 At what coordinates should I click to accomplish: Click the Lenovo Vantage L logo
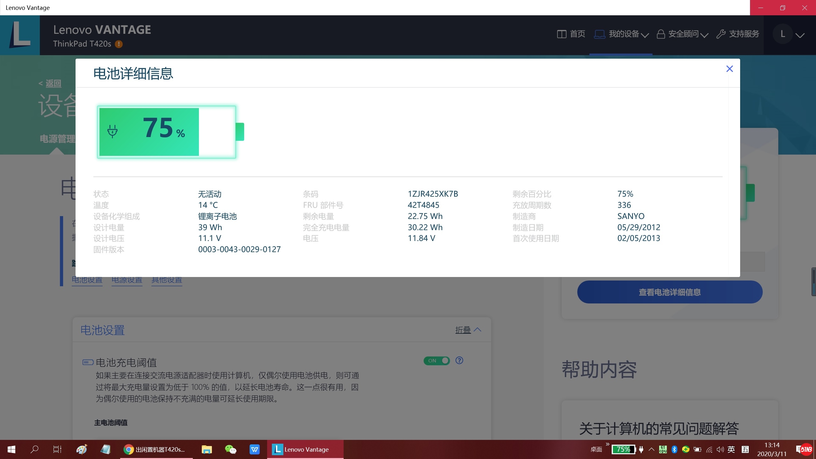pos(20,35)
